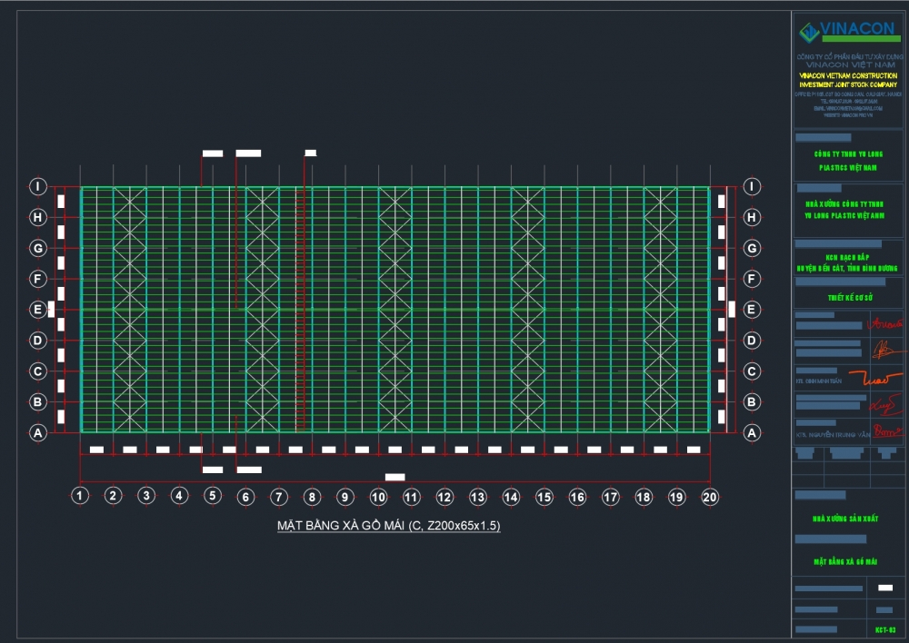Click axis bubble number 6

click(245, 496)
